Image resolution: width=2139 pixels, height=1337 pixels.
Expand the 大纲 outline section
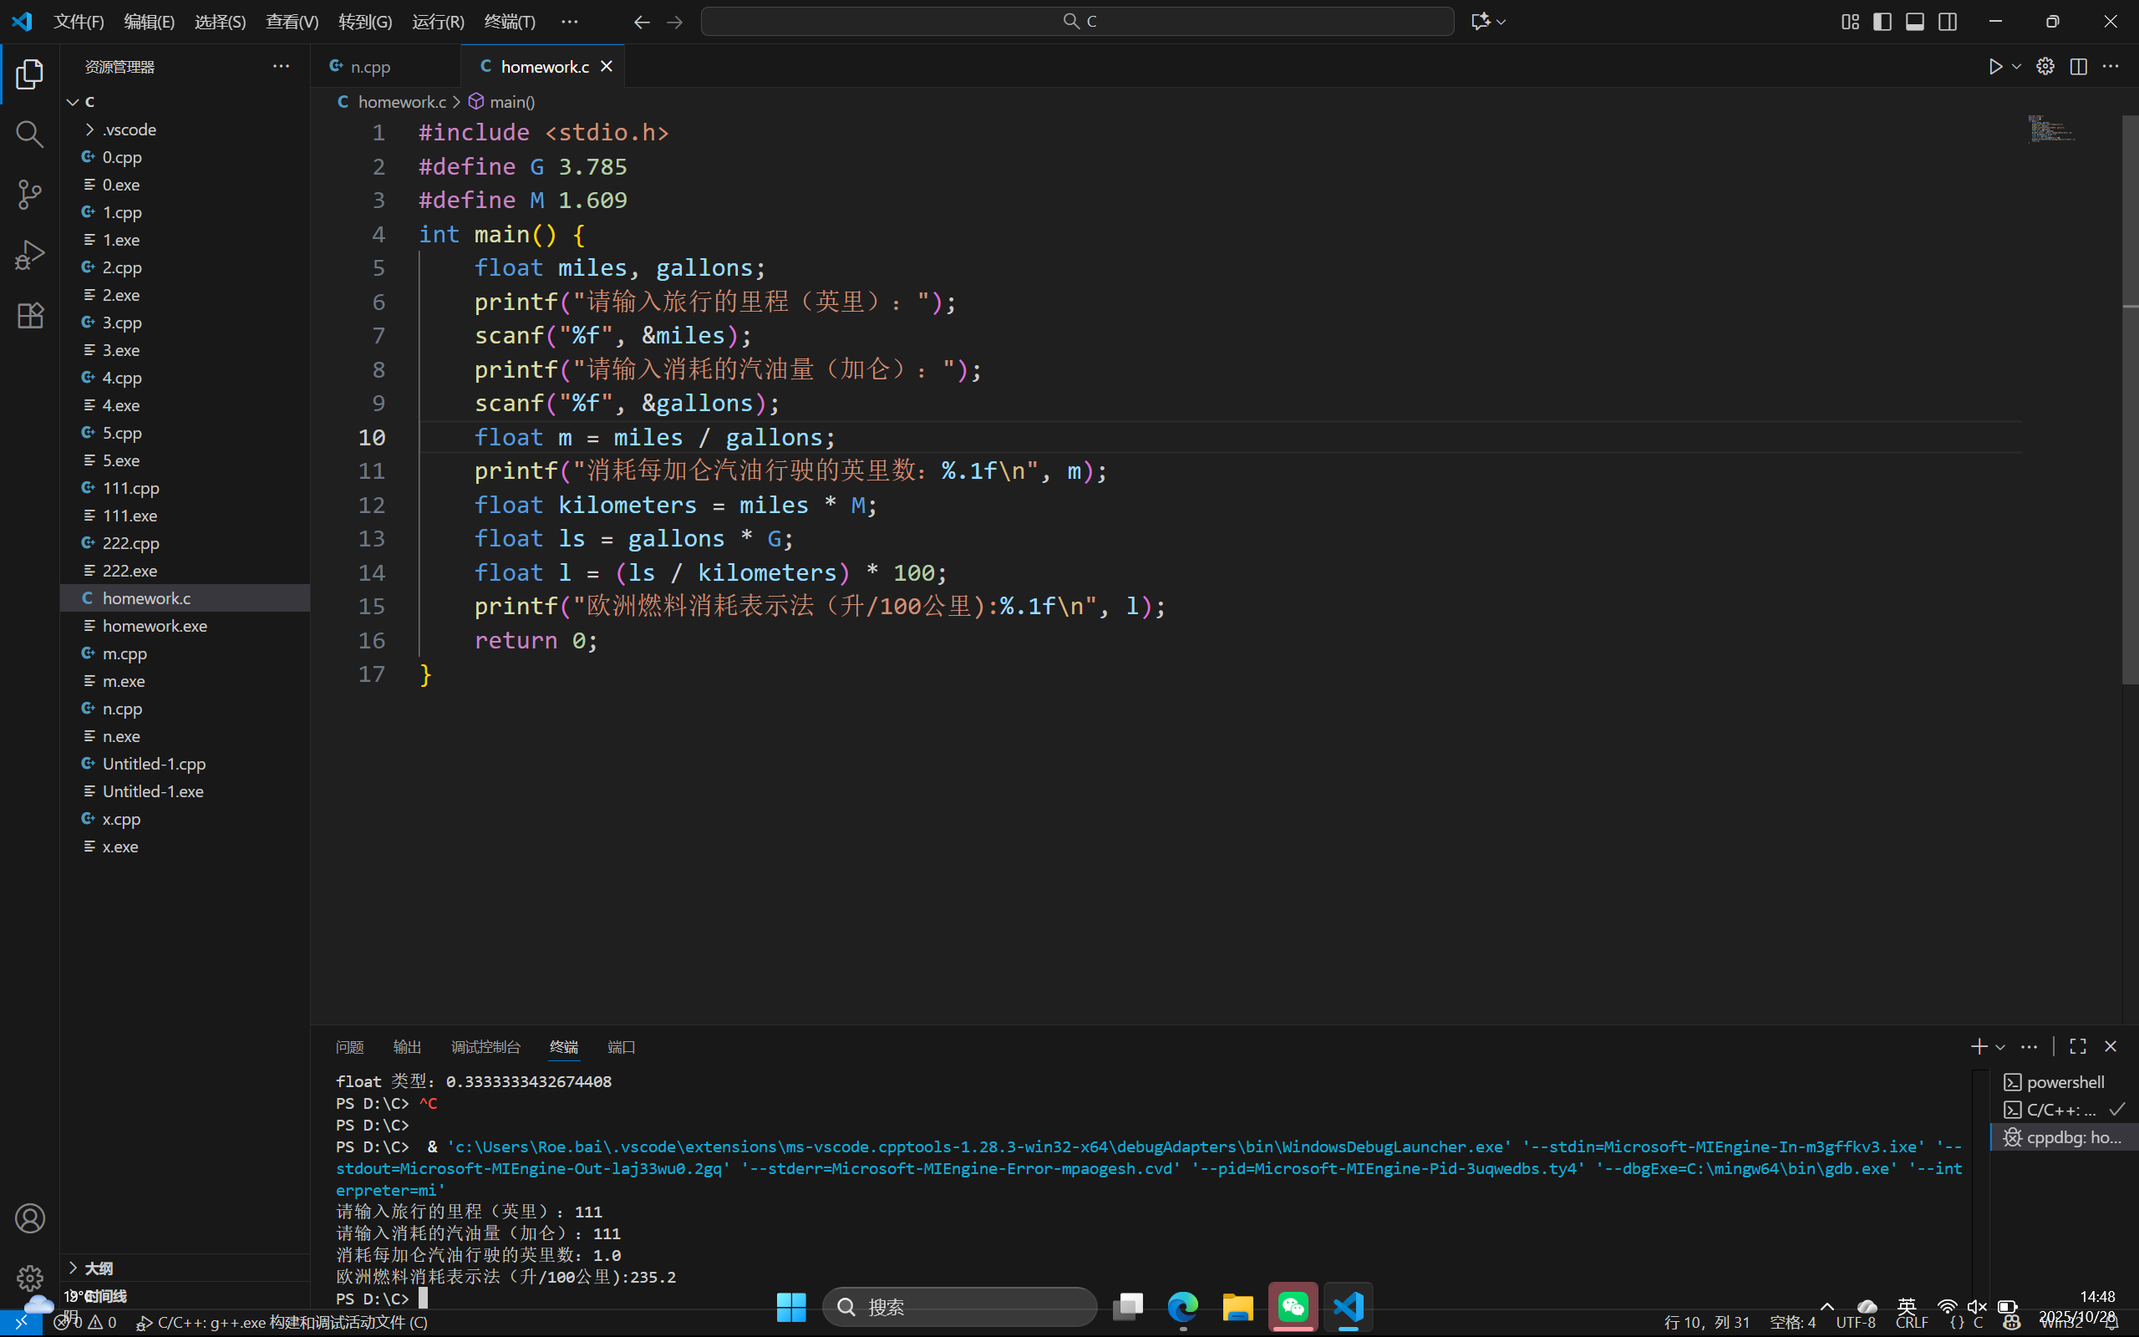coord(97,1268)
